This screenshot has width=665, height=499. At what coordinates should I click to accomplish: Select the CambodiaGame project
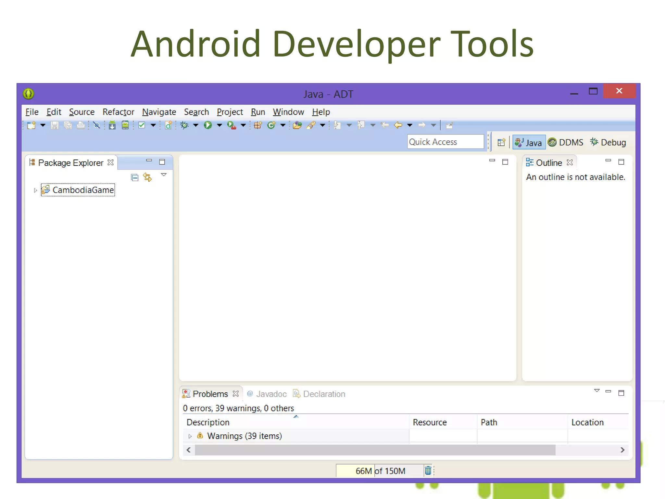click(x=78, y=190)
